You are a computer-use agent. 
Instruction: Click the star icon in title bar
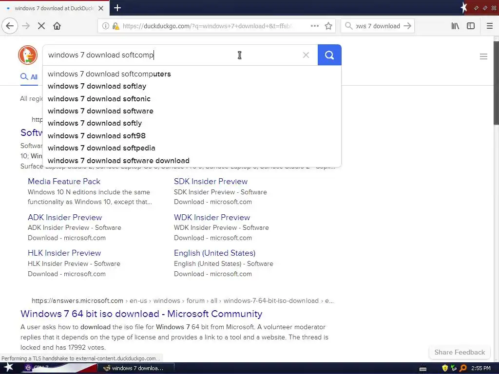click(464, 8)
